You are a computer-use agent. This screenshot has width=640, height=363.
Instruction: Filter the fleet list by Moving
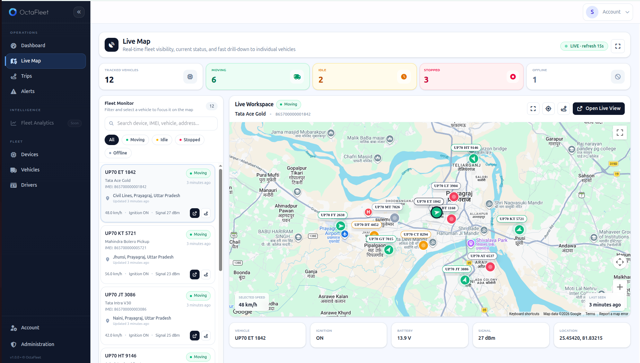135,140
